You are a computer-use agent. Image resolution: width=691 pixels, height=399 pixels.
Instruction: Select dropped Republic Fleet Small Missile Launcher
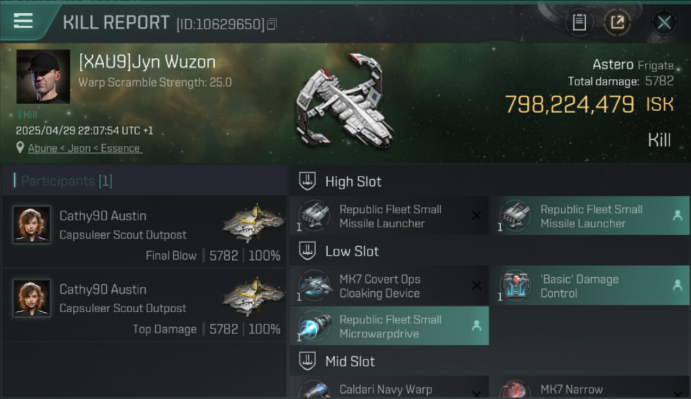pos(589,216)
